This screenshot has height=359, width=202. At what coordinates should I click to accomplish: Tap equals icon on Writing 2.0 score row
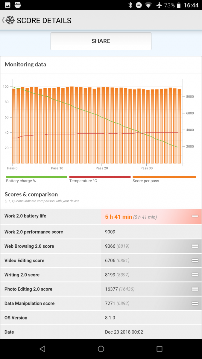[195, 275]
